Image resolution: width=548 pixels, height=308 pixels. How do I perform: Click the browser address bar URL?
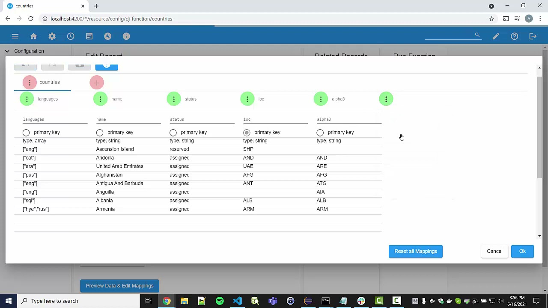click(x=111, y=19)
